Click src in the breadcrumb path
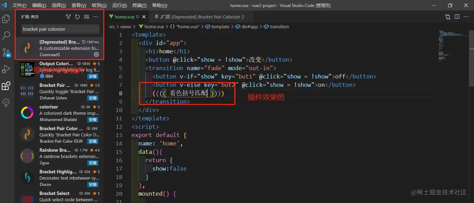Viewport: 474px width, 203px height. click(x=112, y=27)
